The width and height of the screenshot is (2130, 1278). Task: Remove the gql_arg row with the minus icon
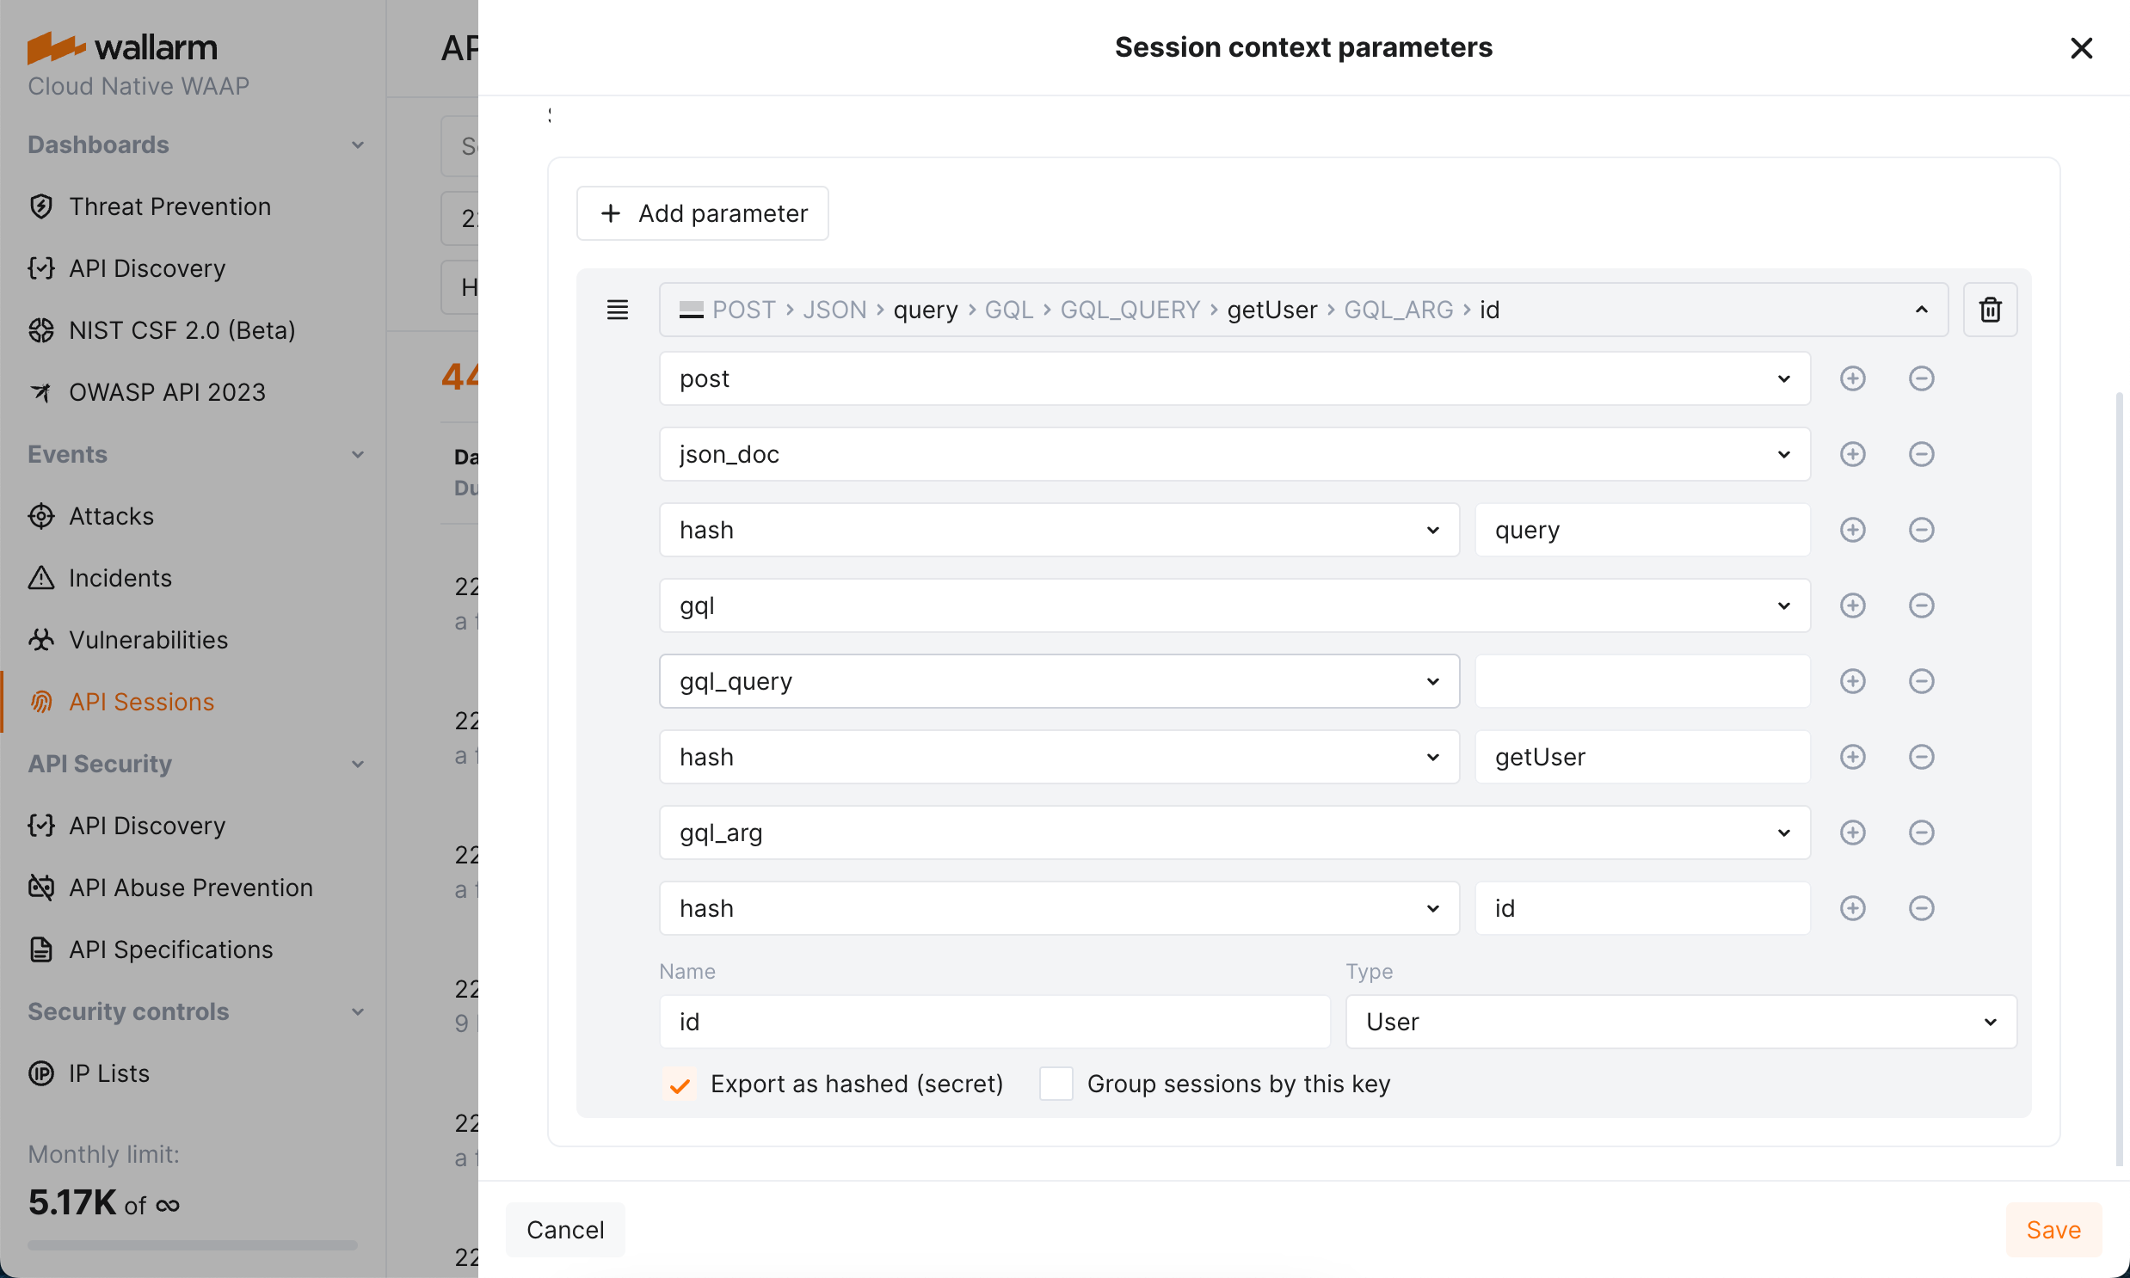point(1922,832)
